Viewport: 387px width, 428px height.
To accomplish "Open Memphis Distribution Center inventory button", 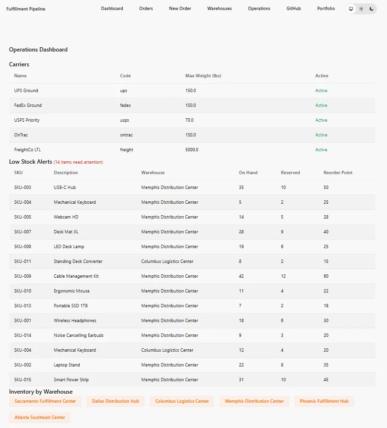I will pyautogui.click(x=254, y=401).
